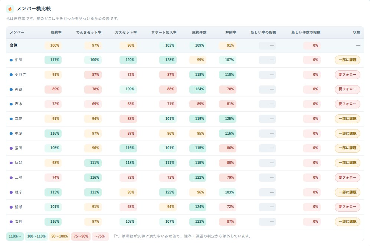370x246 pixels.
Task: Click the 新しい率の指標 column header
Action: [x=263, y=33]
